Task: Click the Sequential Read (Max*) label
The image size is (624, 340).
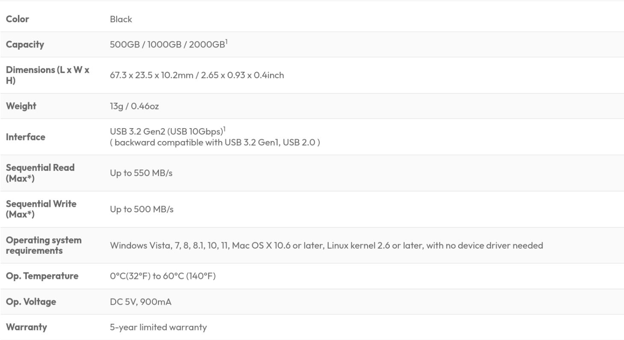Action: [x=40, y=173]
